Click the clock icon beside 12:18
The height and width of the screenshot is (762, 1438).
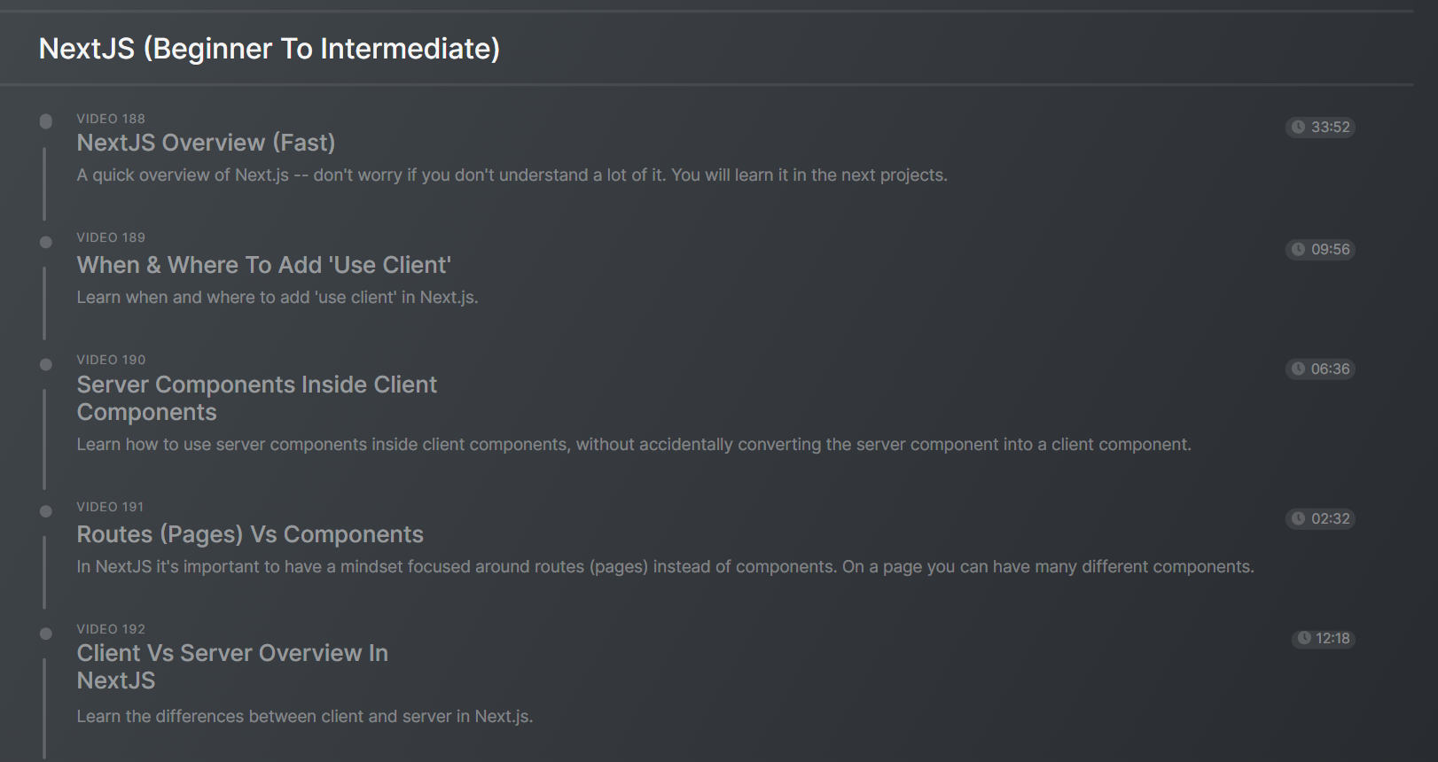click(x=1304, y=638)
